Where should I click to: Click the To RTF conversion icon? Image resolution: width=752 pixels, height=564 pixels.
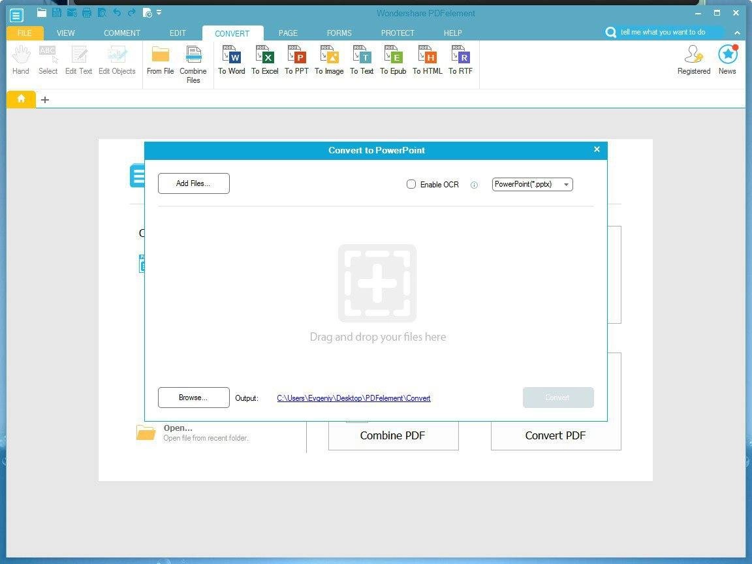(460, 60)
